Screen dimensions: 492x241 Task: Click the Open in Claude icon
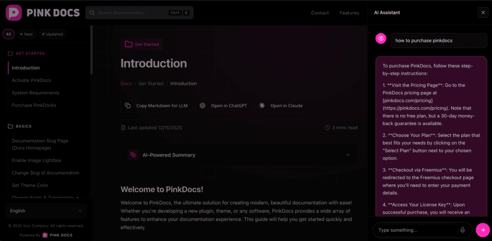(x=262, y=105)
